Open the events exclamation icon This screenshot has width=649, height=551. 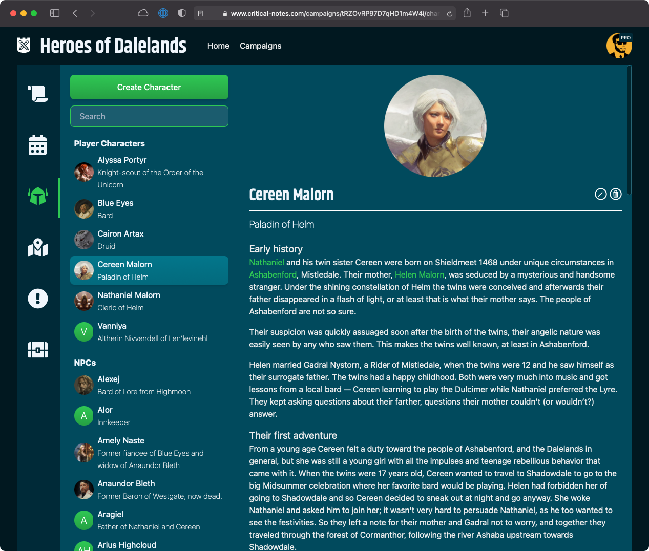coord(38,298)
